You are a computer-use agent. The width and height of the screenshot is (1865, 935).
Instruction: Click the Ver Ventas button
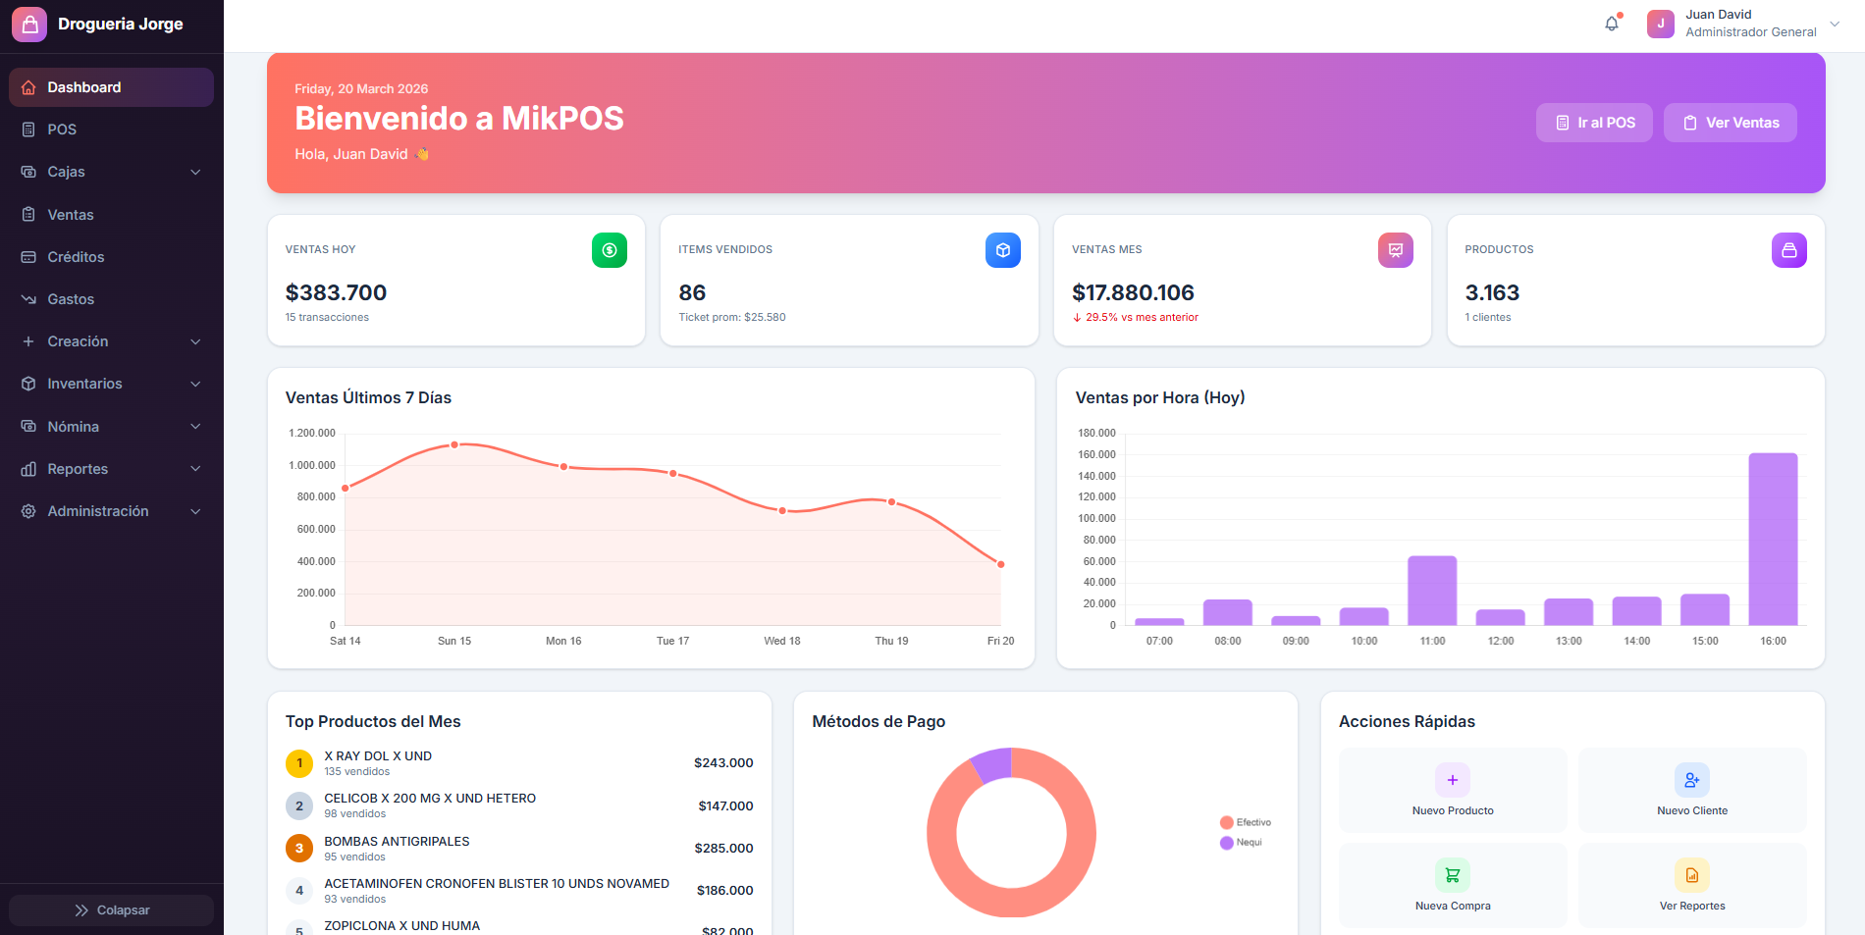pos(1730,123)
